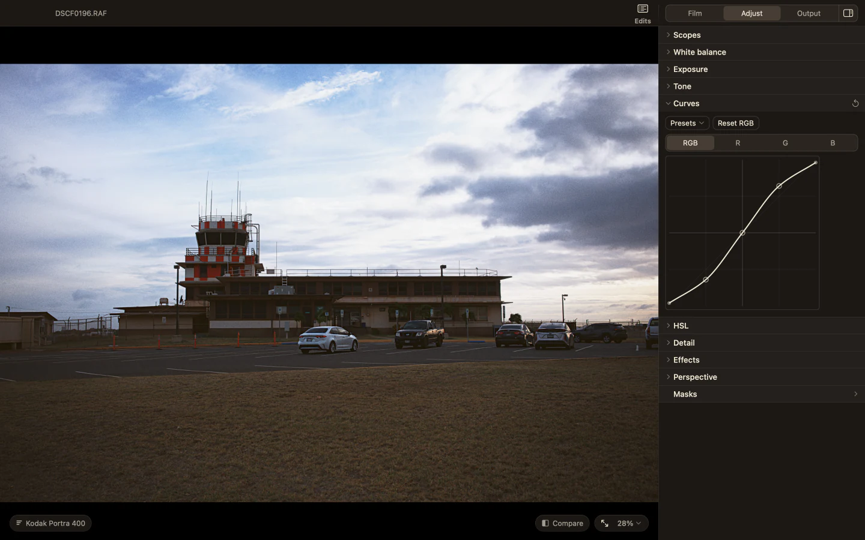Viewport: 865px width, 540px height.
Task: Expand the Scopes section
Action: [x=762, y=35]
